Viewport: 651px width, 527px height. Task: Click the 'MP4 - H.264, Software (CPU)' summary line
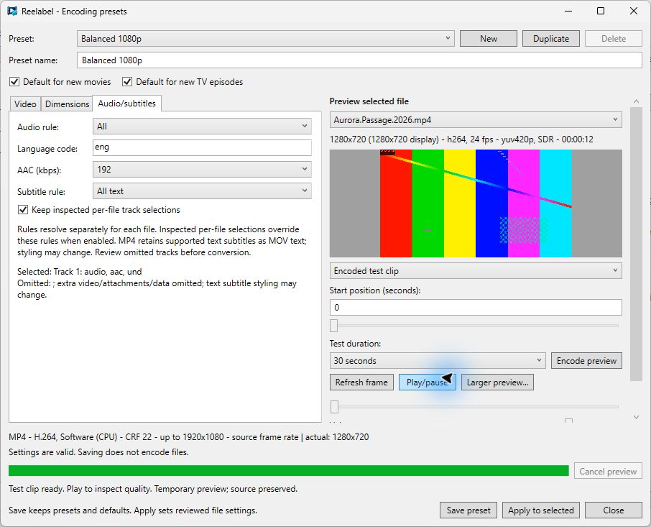(188, 437)
